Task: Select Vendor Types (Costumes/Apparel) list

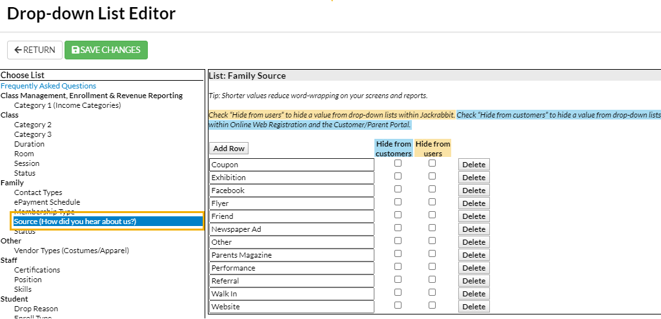Action: tap(71, 250)
